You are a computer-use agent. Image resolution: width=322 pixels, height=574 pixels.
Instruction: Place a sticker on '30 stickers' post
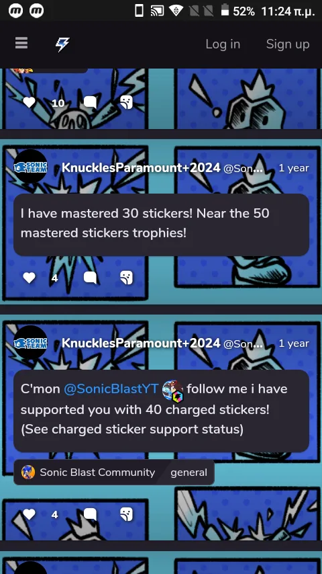[127, 278]
